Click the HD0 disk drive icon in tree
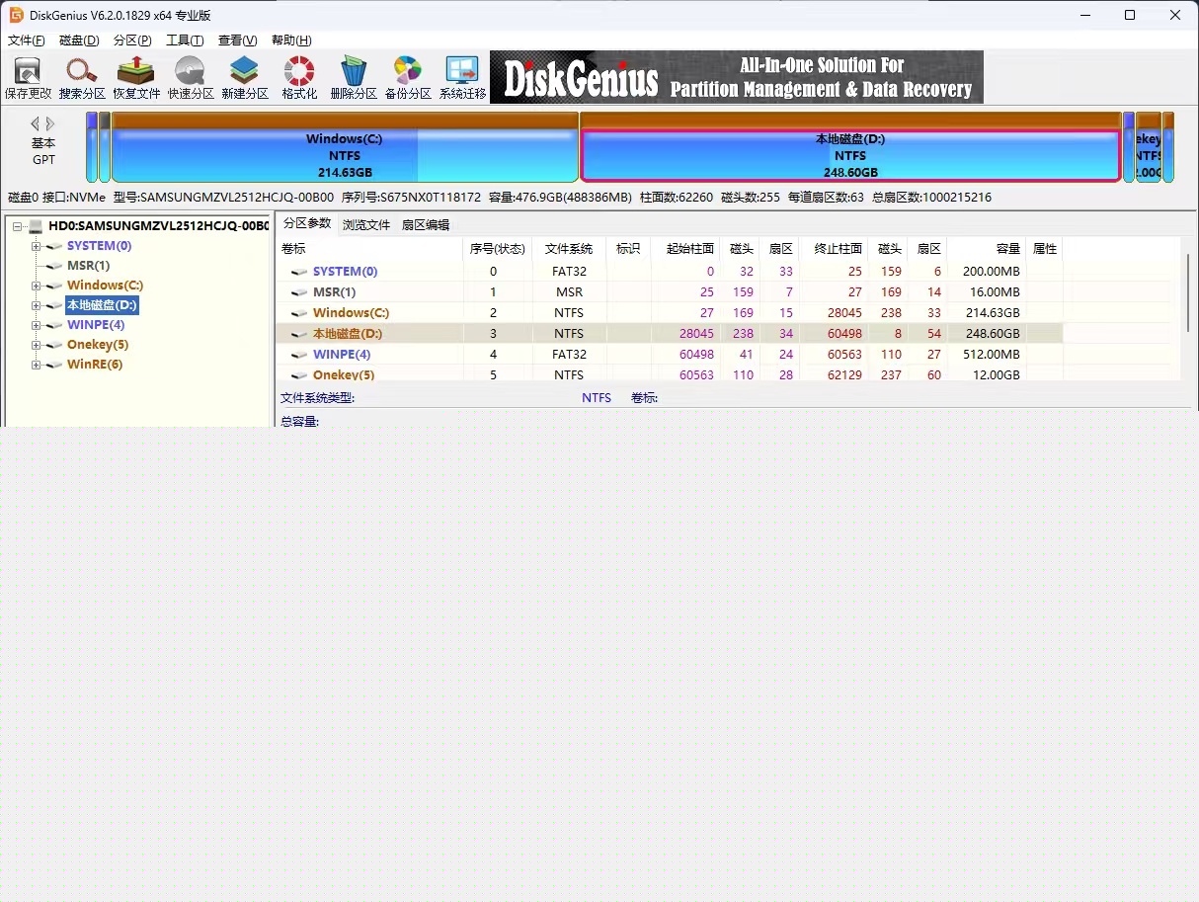Image resolution: width=1199 pixels, height=902 pixels. (x=36, y=226)
